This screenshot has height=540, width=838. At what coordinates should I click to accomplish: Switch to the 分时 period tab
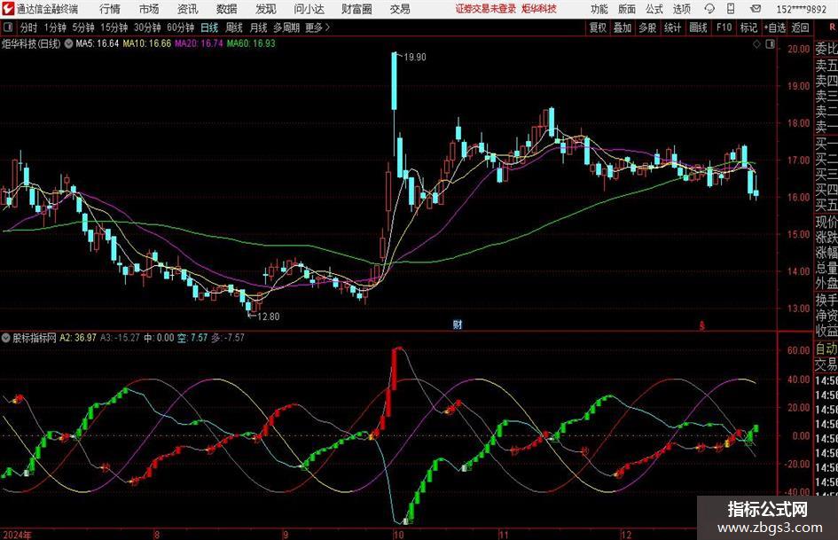click(29, 27)
